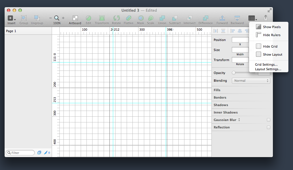Click the Filter search field
Viewport: 293px width, 170px height.
pyautogui.click(x=20, y=153)
